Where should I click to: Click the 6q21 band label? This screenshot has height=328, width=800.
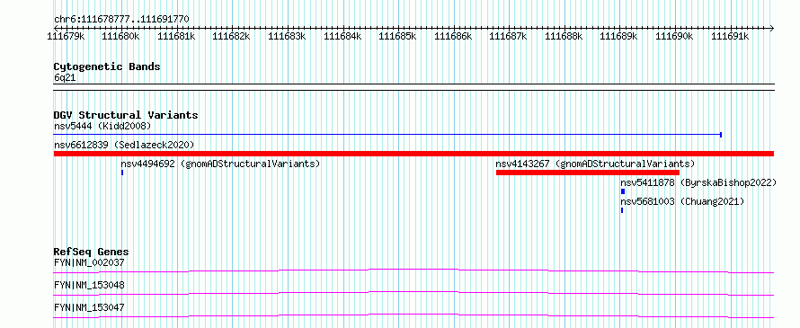tap(66, 78)
